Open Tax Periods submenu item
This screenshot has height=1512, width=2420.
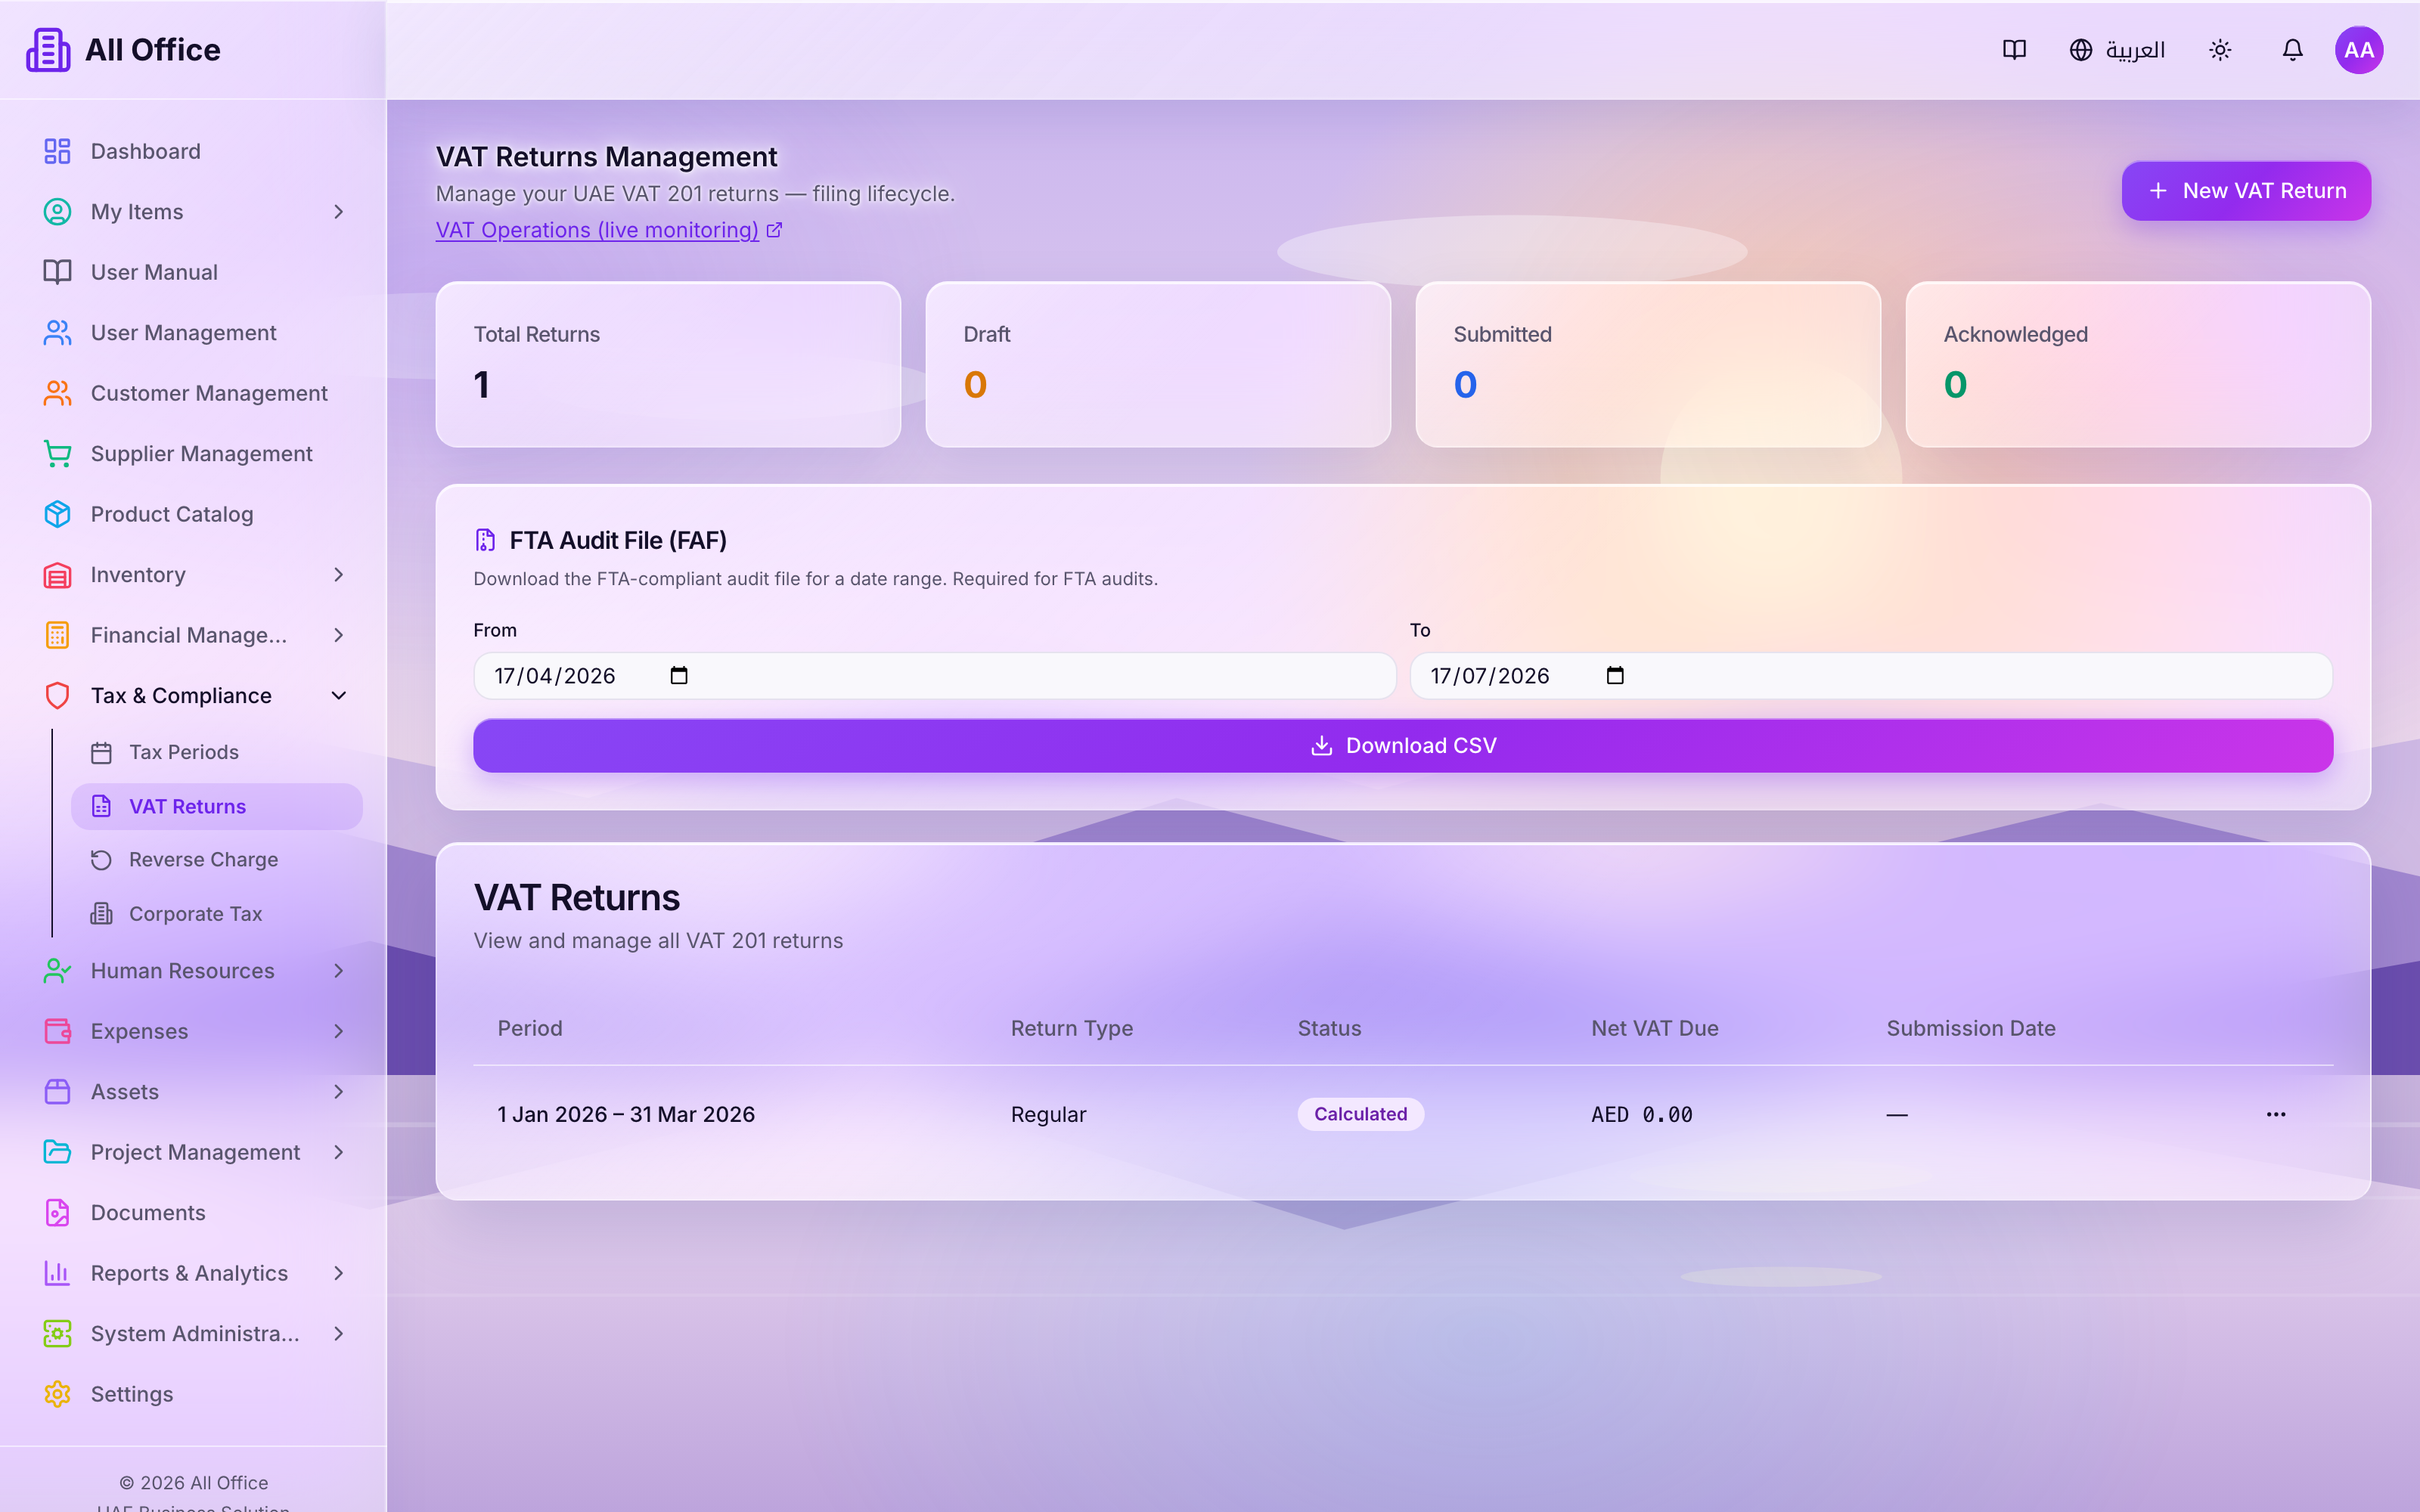(x=216, y=752)
